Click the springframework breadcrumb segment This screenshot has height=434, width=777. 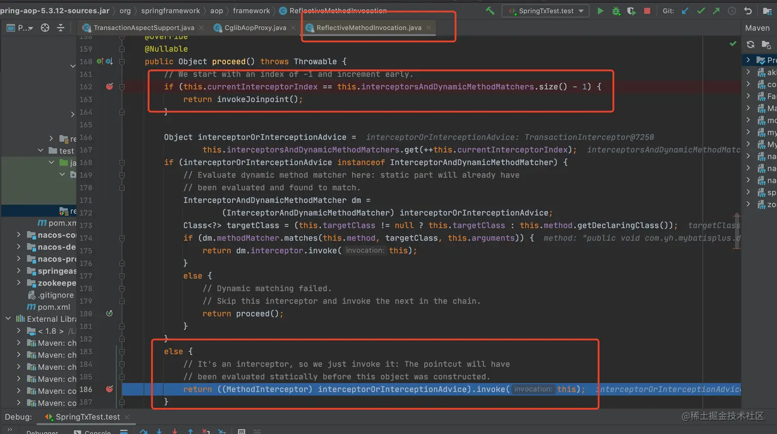[171, 11]
